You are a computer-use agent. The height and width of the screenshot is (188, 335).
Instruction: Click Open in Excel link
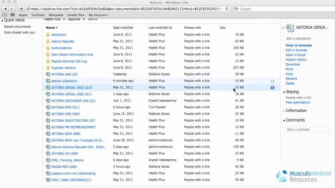coord(295,55)
